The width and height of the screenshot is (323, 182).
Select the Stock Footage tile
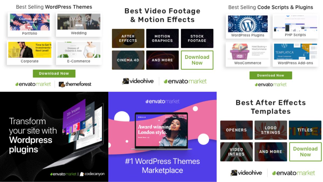[197, 38]
